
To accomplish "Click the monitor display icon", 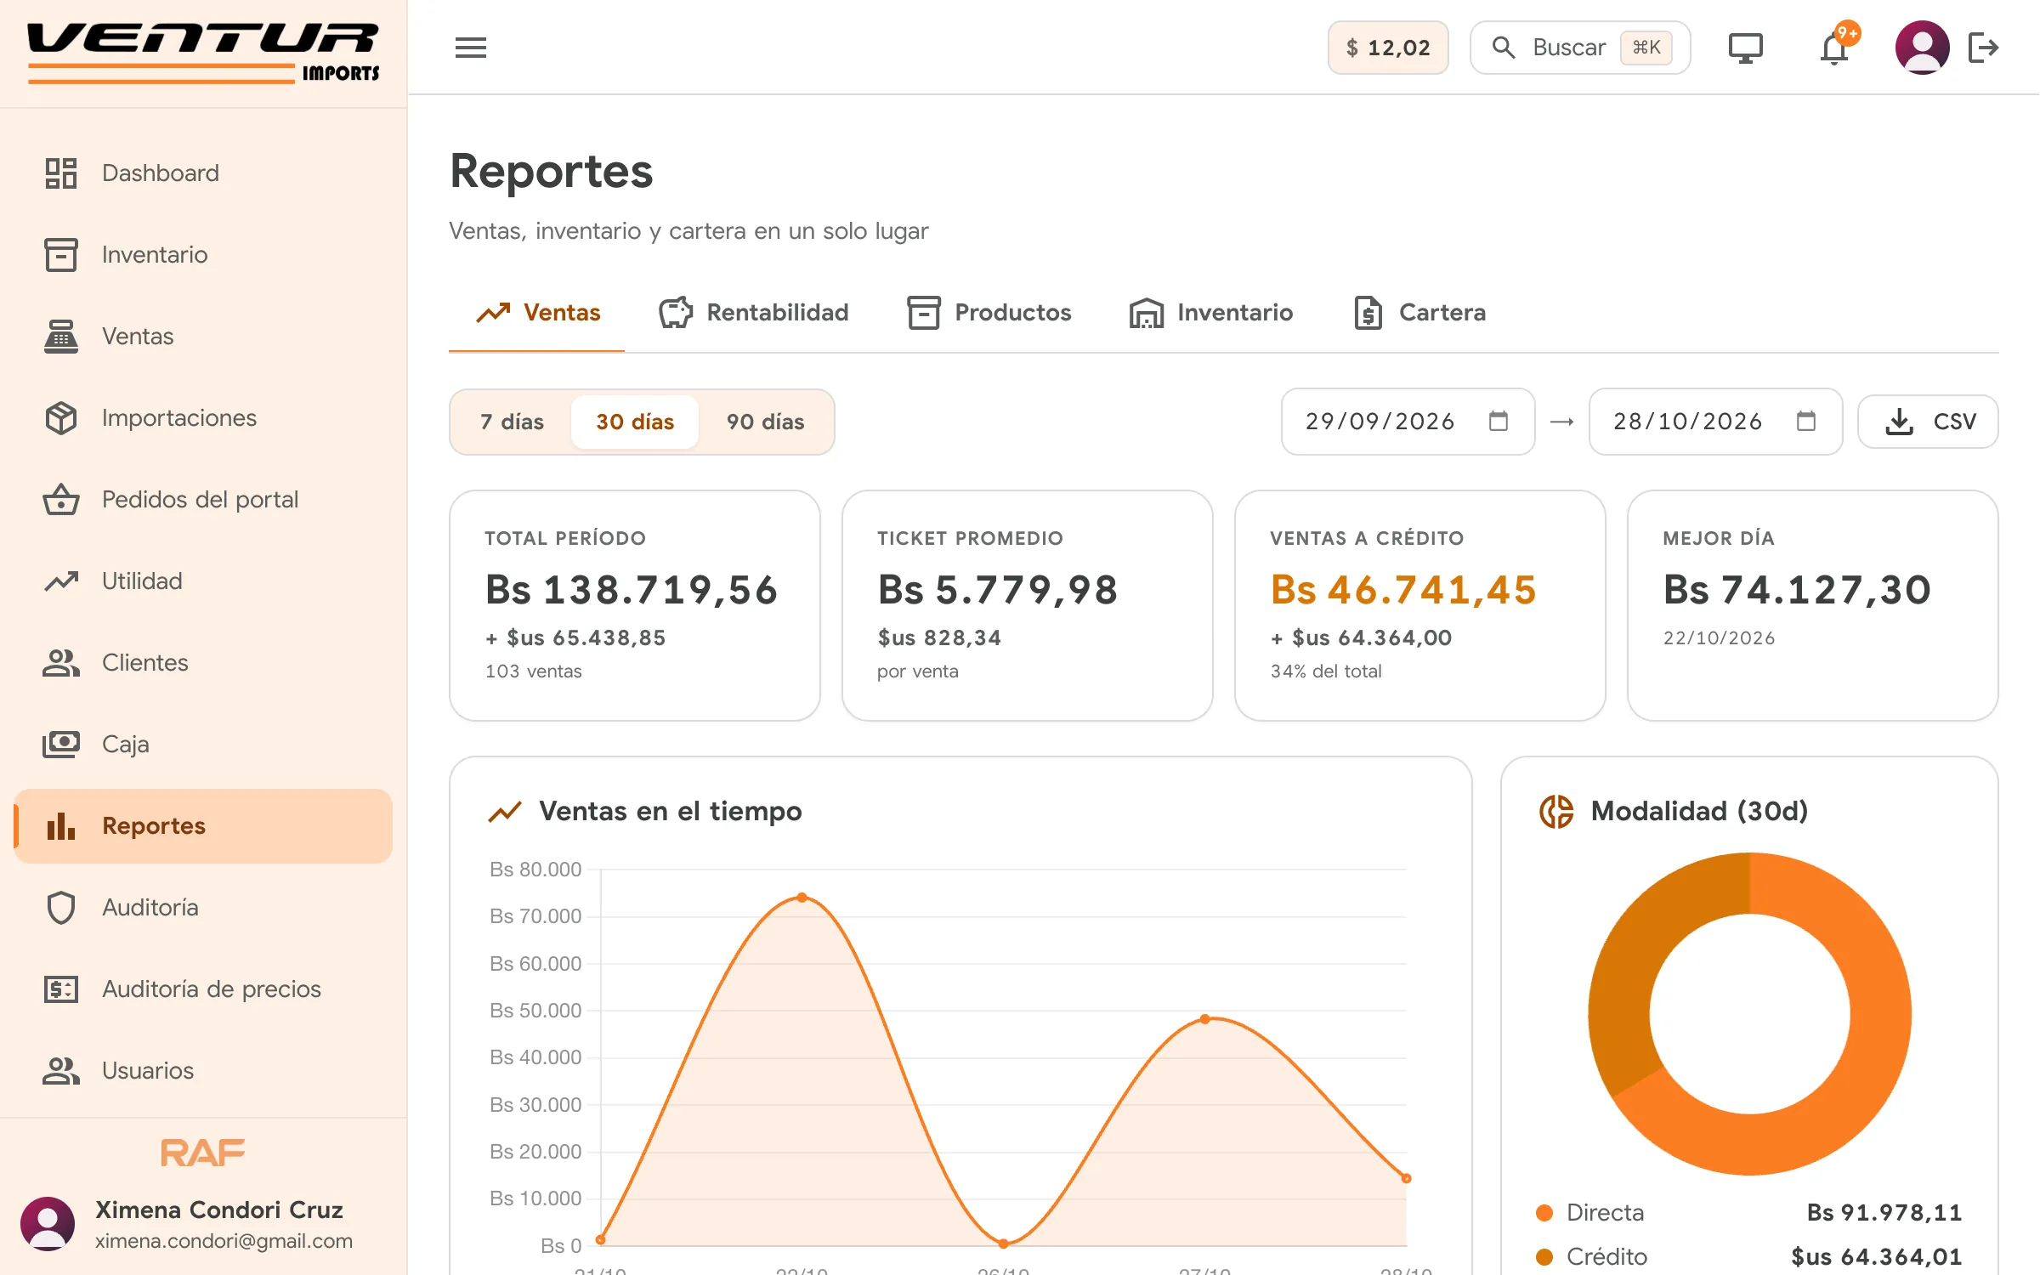I will (1745, 48).
